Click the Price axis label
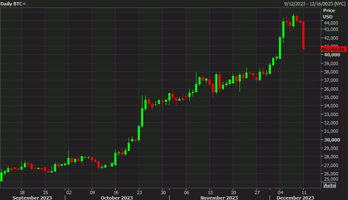Image resolution: width=348 pixels, height=200 pixels. tap(329, 10)
